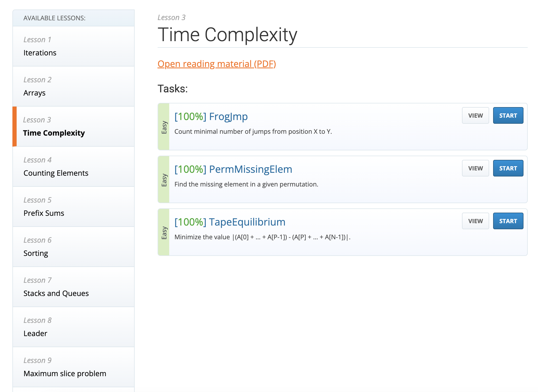This screenshot has width=538, height=392.
Task: Open Lesson 5 Prefix Sums
Action: pyautogui.click(x=44, y=213)
